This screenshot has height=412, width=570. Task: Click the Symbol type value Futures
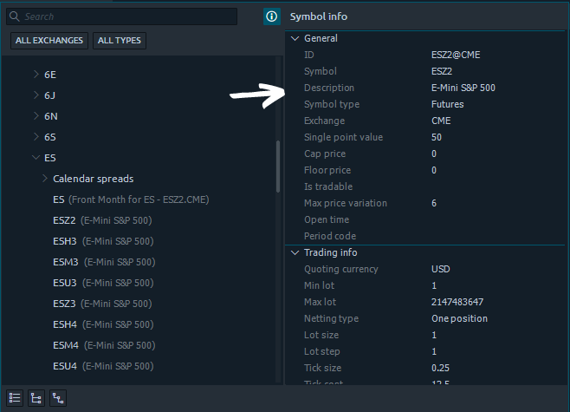click(448, 104)
